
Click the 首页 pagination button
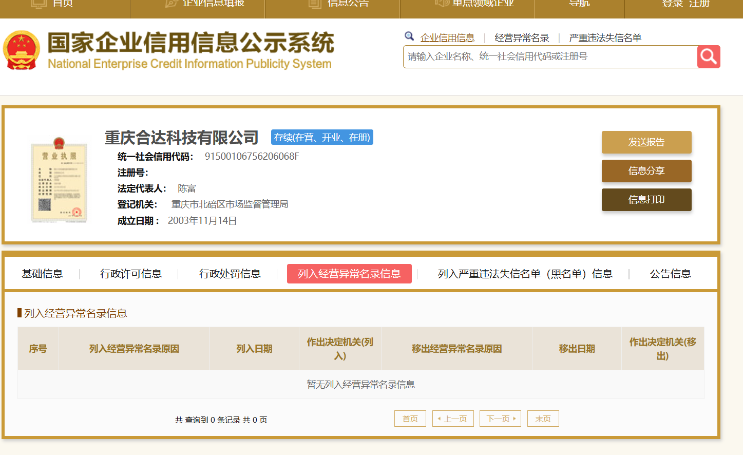pyautogui.click(x=410, y=419)
